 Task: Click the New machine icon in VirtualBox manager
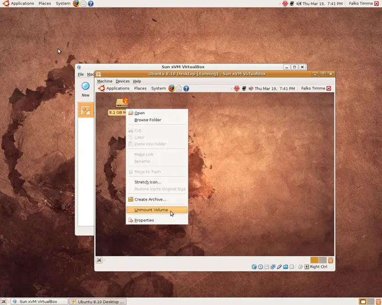85,89
